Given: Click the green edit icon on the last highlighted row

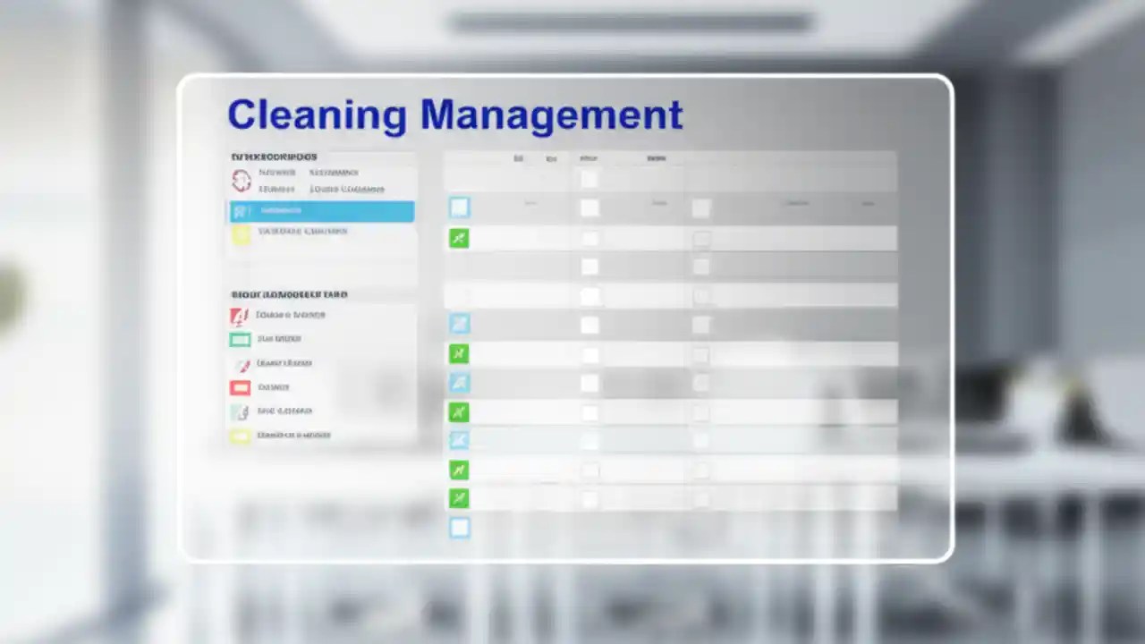Looking at the screenshot, I should pyautogui.click(x=459, y=498).
